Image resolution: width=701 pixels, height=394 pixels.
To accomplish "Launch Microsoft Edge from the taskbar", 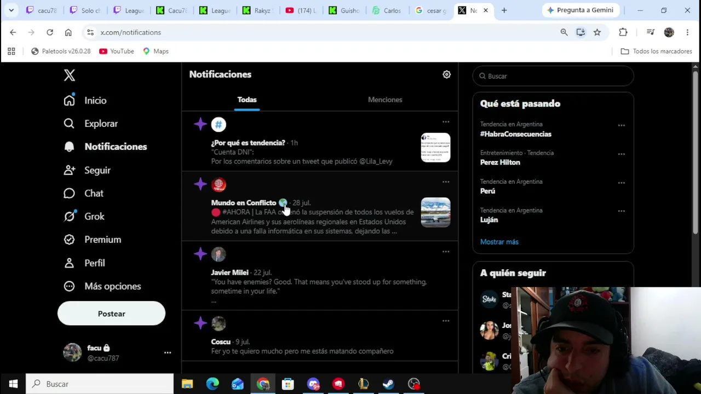I will click(212, 384).
